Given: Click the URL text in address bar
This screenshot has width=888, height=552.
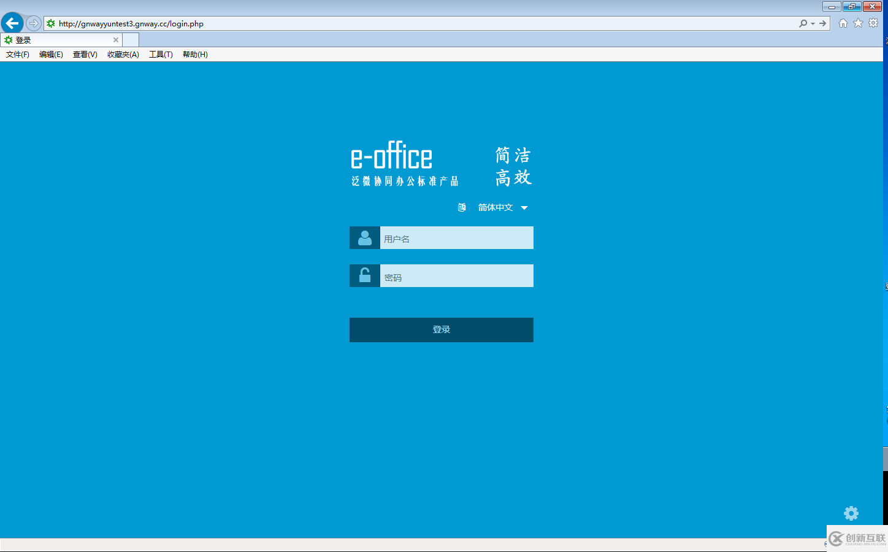Looking at the screenshot, I should point(131,24).
